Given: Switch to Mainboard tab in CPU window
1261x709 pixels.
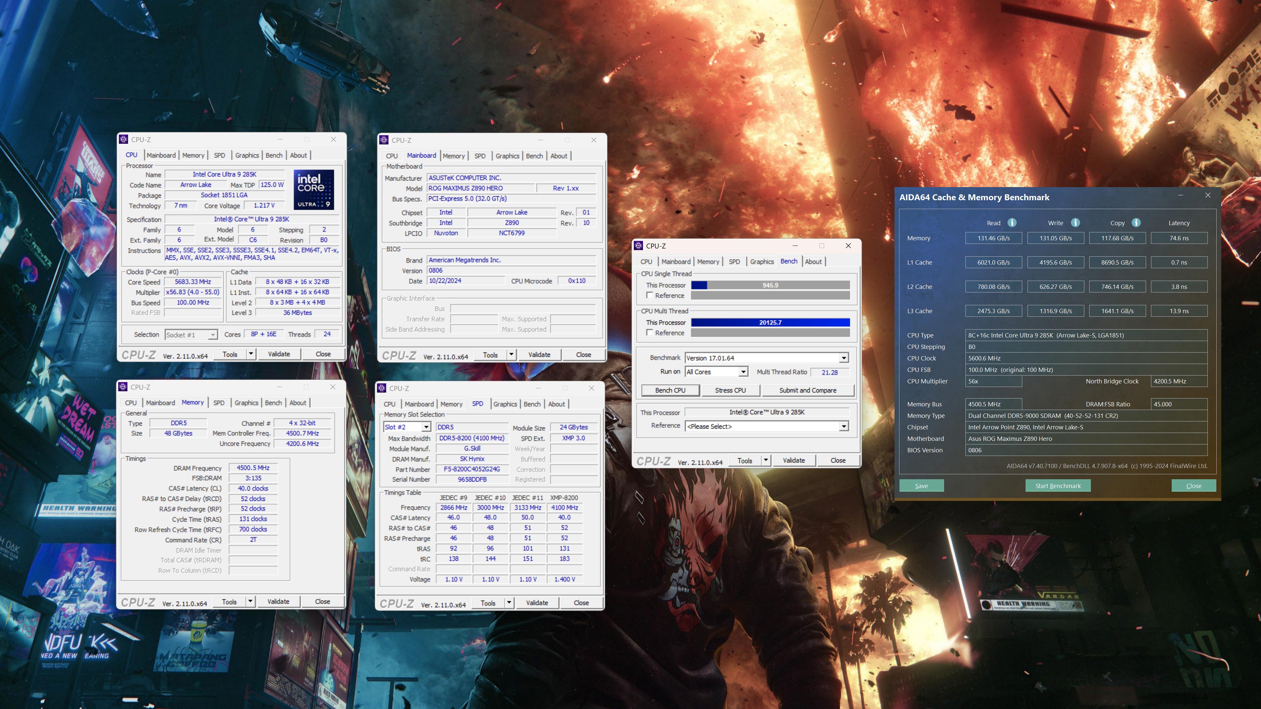Looking at the screenshot, I should click(x=161, y=155).
